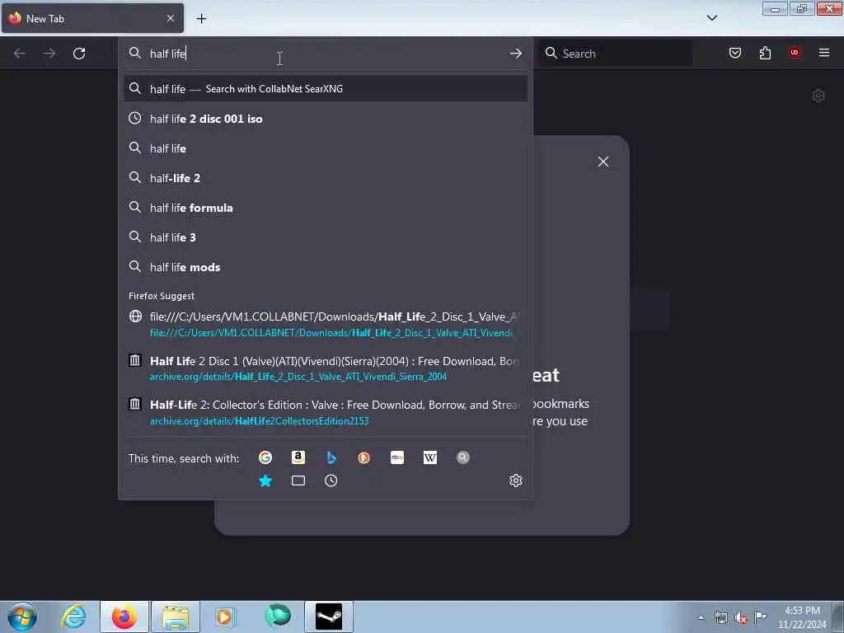The width and height of the screenshot is (844, 633).
Task: Dismiss the onboarding dialog with X
Action: (603, 162)
